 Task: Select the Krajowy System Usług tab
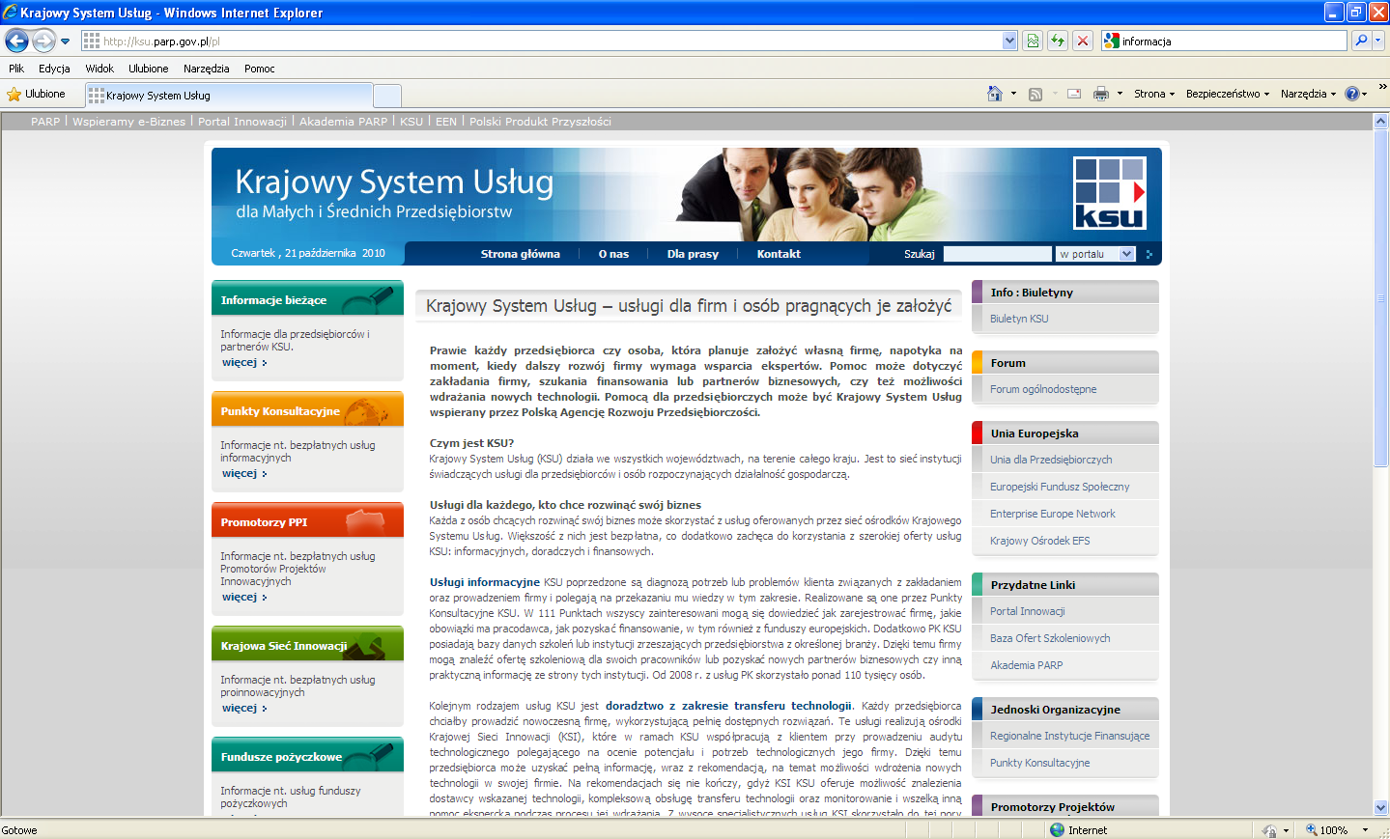pos(229,95)
